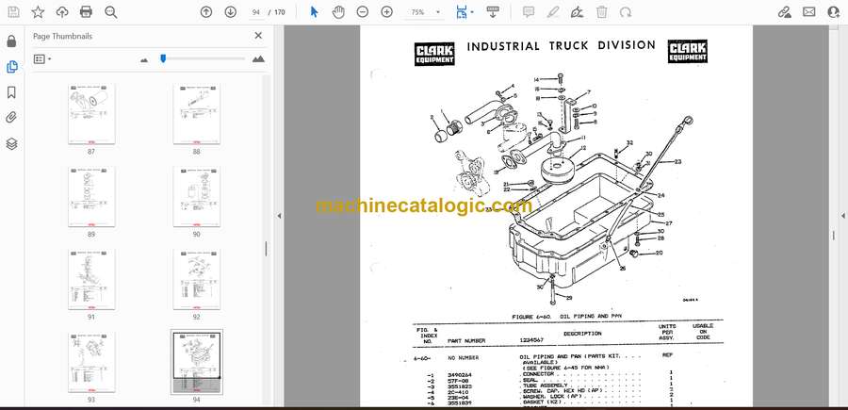Click the upload to cloud icon
Viewport: 848px width, 410px height.
tap(62, 12)
